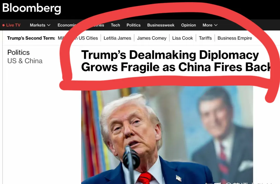280x184 pixels.
Task: Click the Lisa Cook topic link
Action: coord(183,38)
